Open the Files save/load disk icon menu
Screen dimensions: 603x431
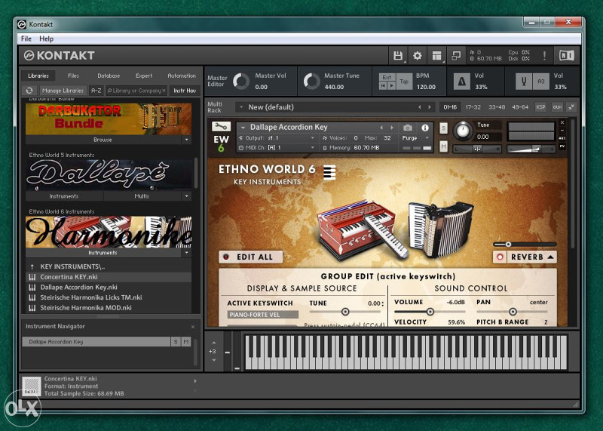pos(398,56)
